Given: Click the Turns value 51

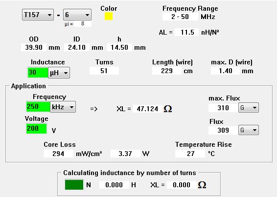Looking at the screenshot, I should coord(104,71).
